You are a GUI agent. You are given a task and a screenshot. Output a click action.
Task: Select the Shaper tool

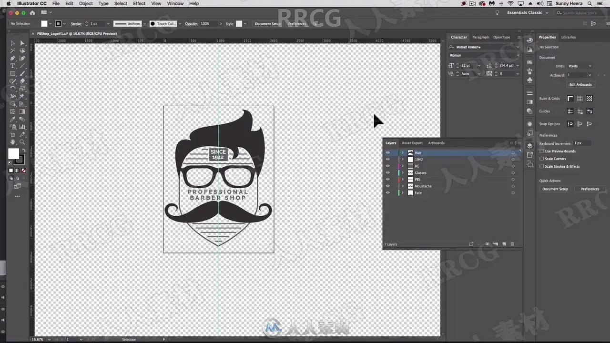(13, 81)
